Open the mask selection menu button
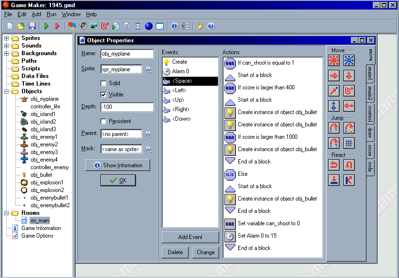Image resolution: width=399 pixels, height=278 pixels. [148, 149]
